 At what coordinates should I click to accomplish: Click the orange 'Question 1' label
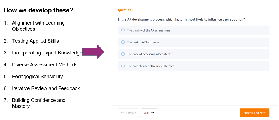(x=126, y=10)
